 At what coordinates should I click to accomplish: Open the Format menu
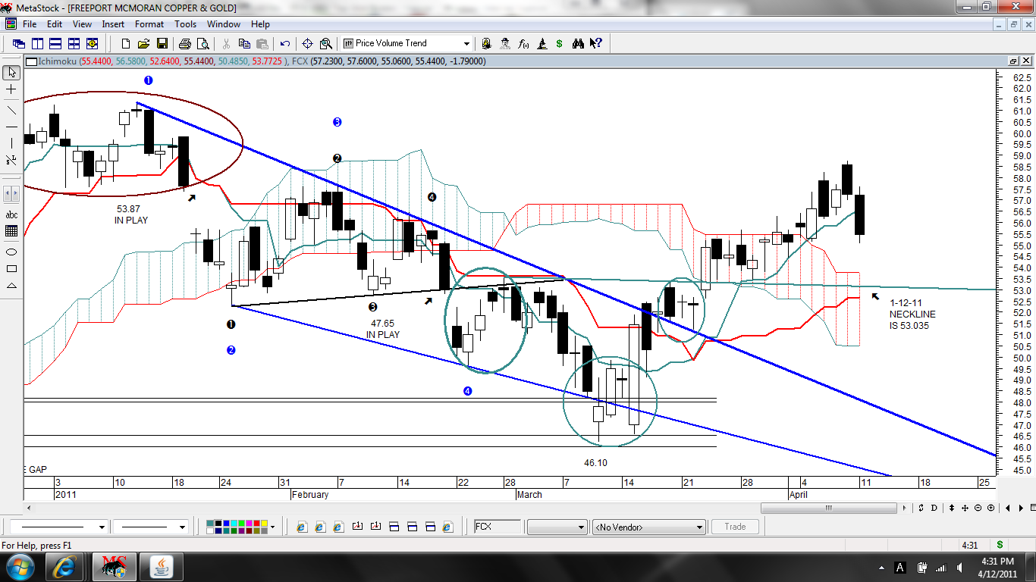click(x=149, y=23)
